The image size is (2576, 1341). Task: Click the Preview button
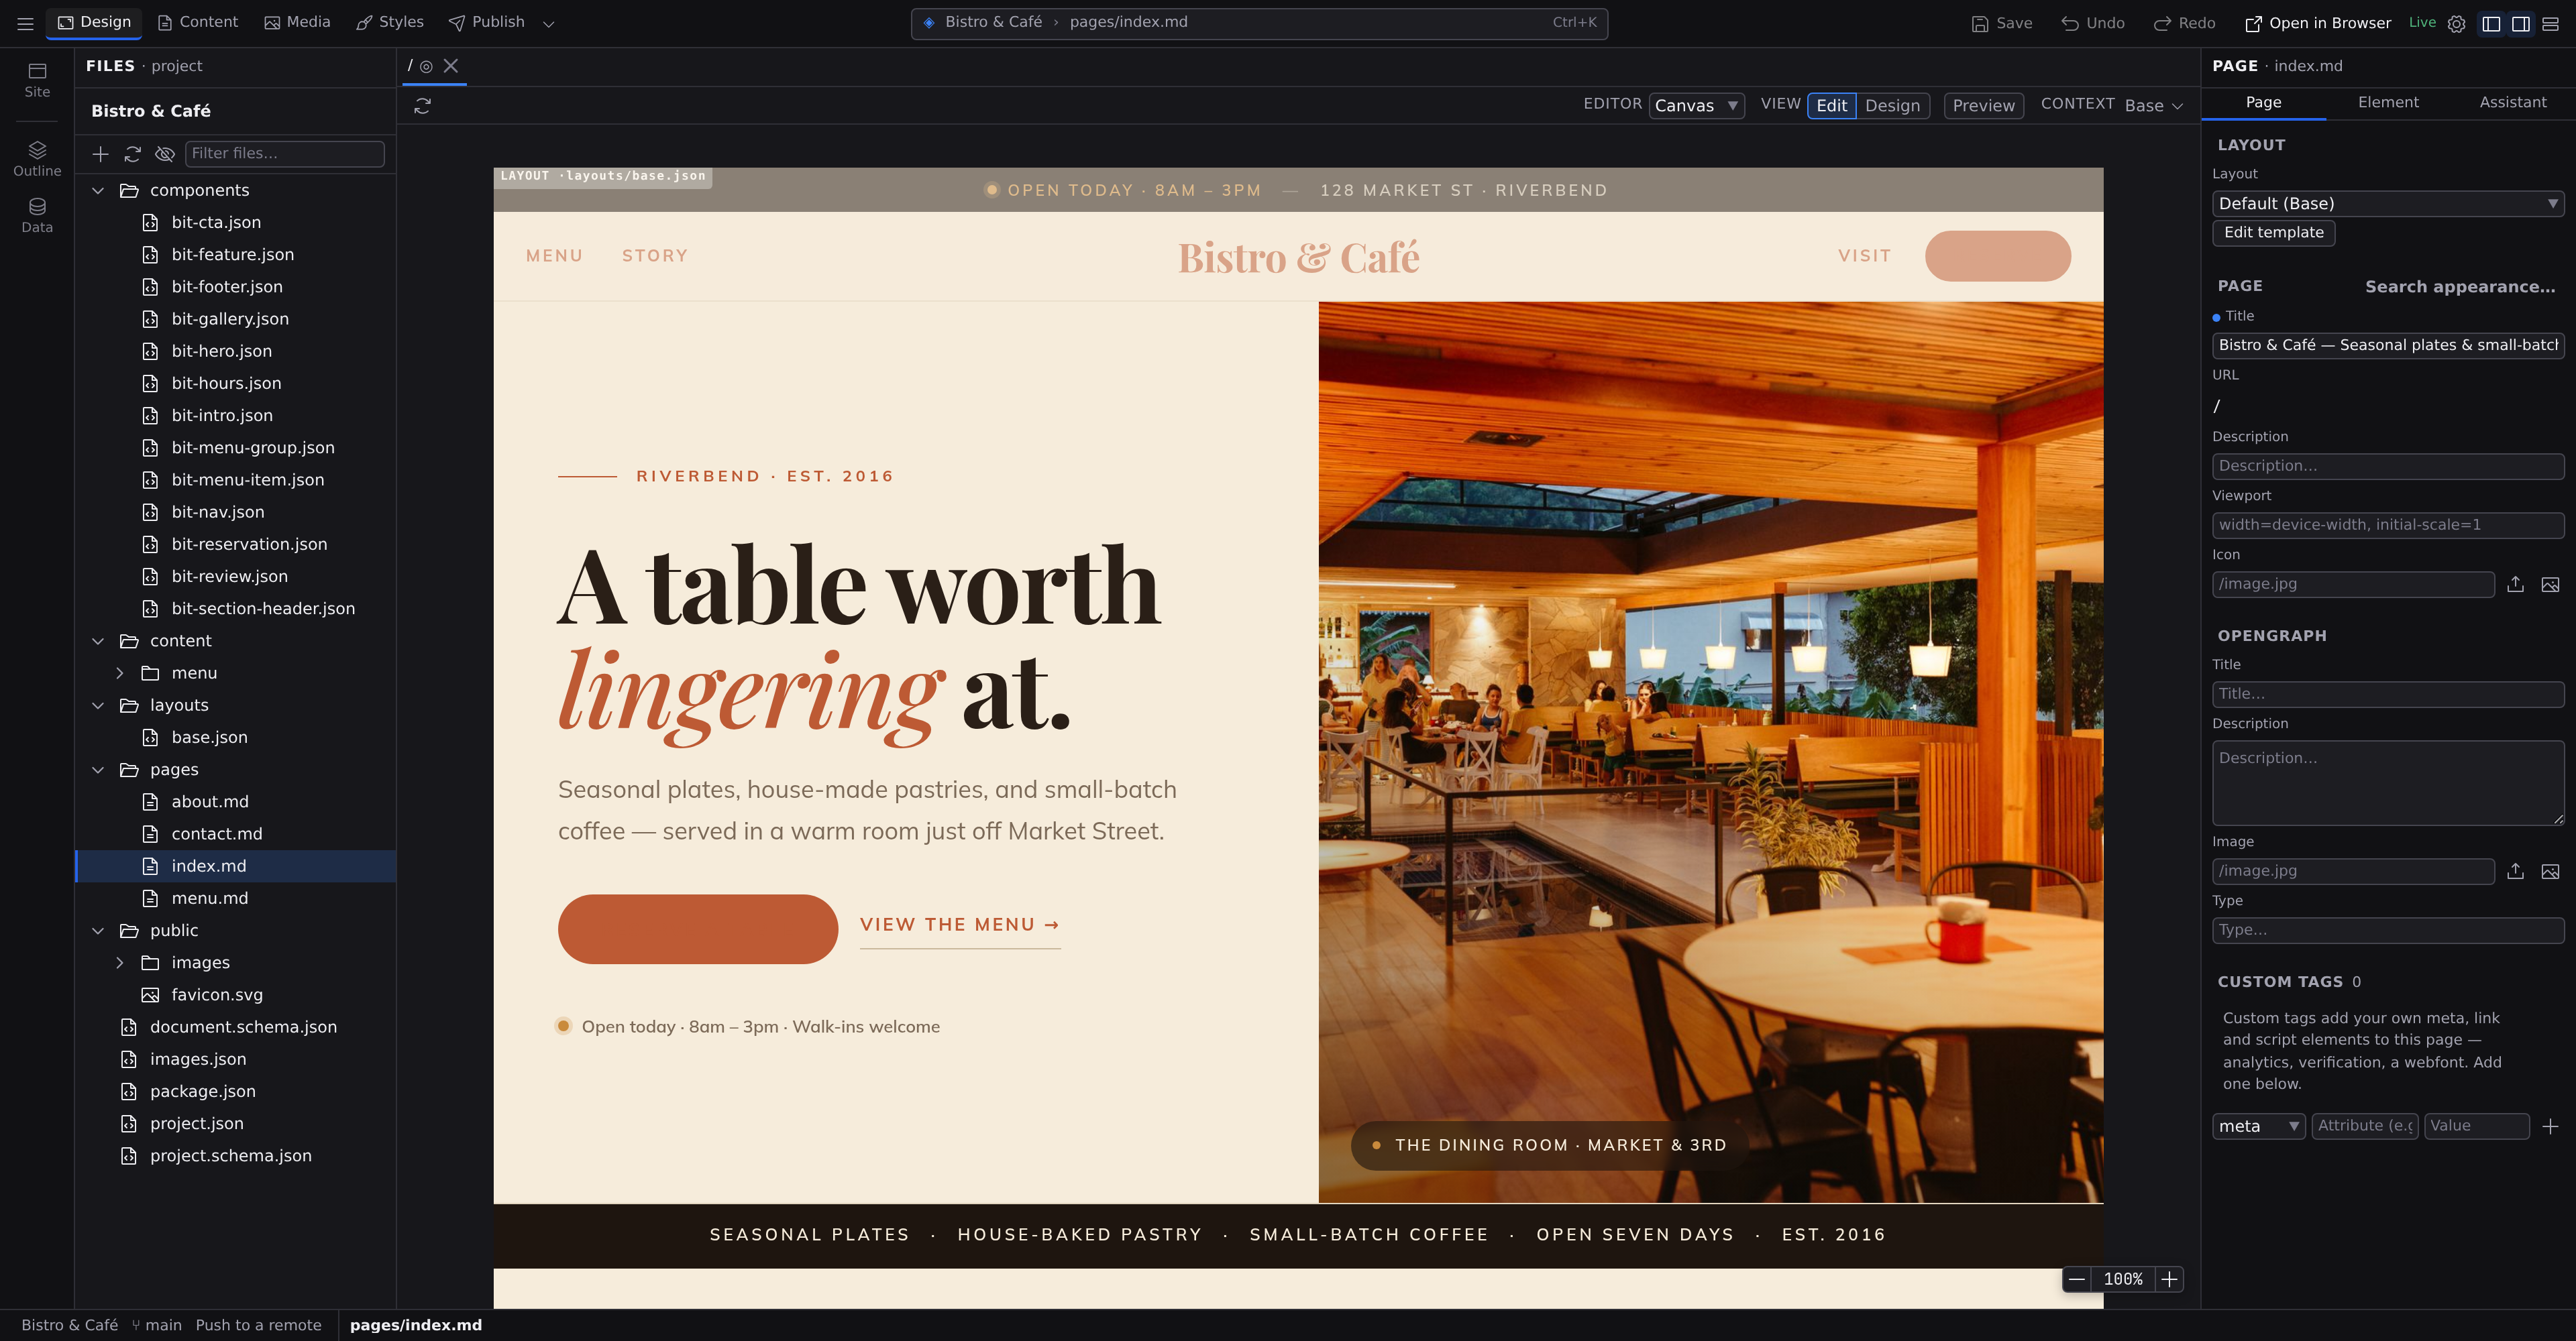click(1983, 106)
